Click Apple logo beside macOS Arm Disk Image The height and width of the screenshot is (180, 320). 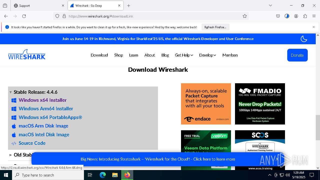pos(14,126)
